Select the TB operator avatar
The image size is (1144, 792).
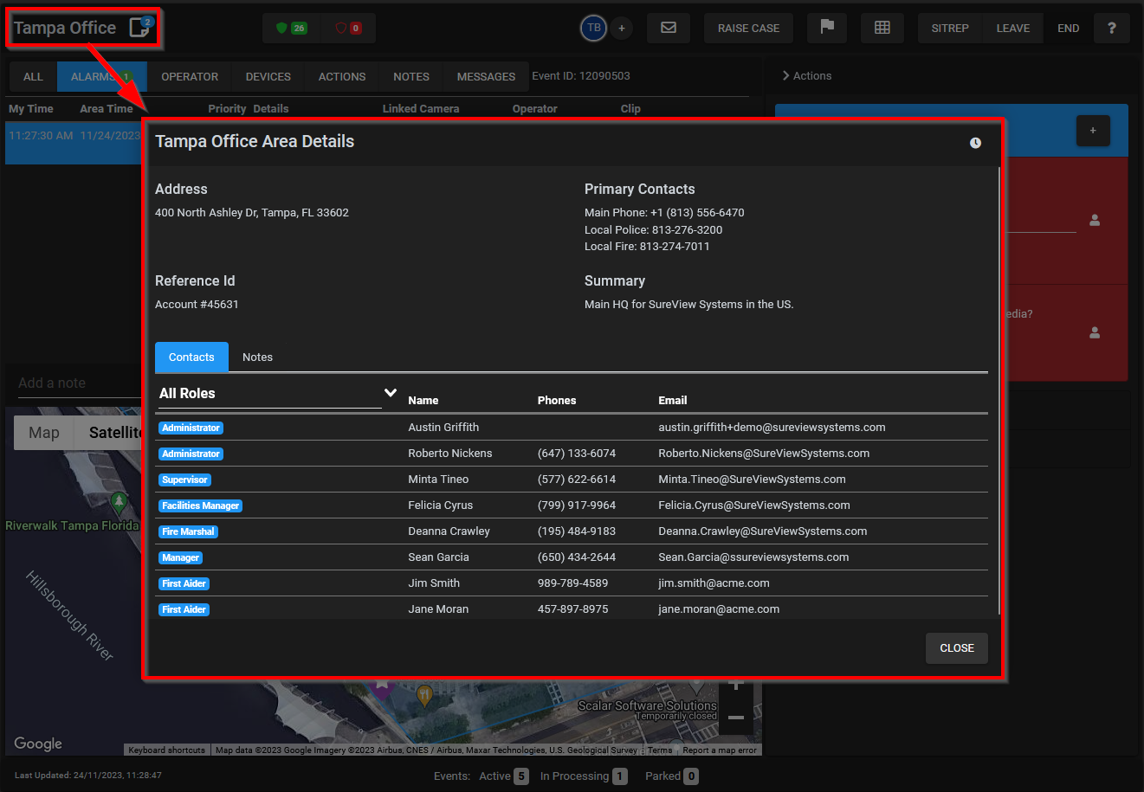click(593, 28)
